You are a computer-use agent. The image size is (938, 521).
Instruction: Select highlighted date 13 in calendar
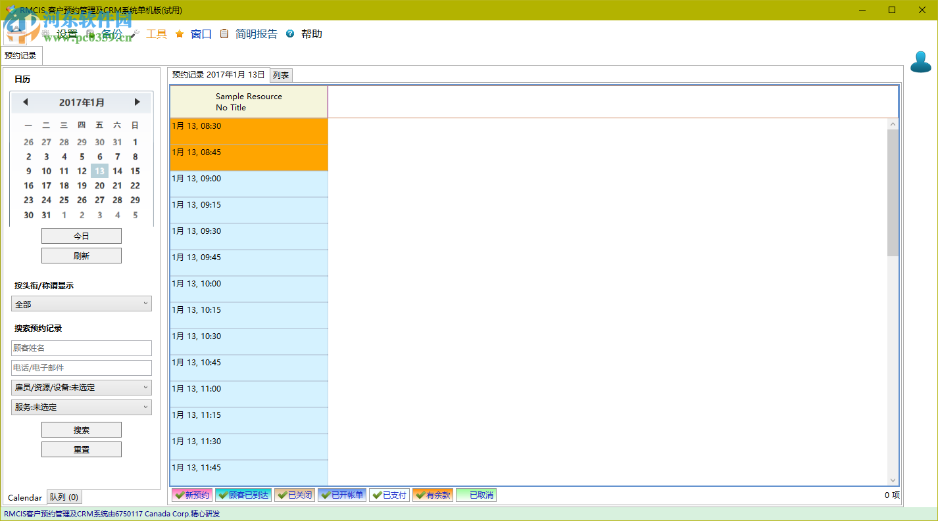[99, 171]
